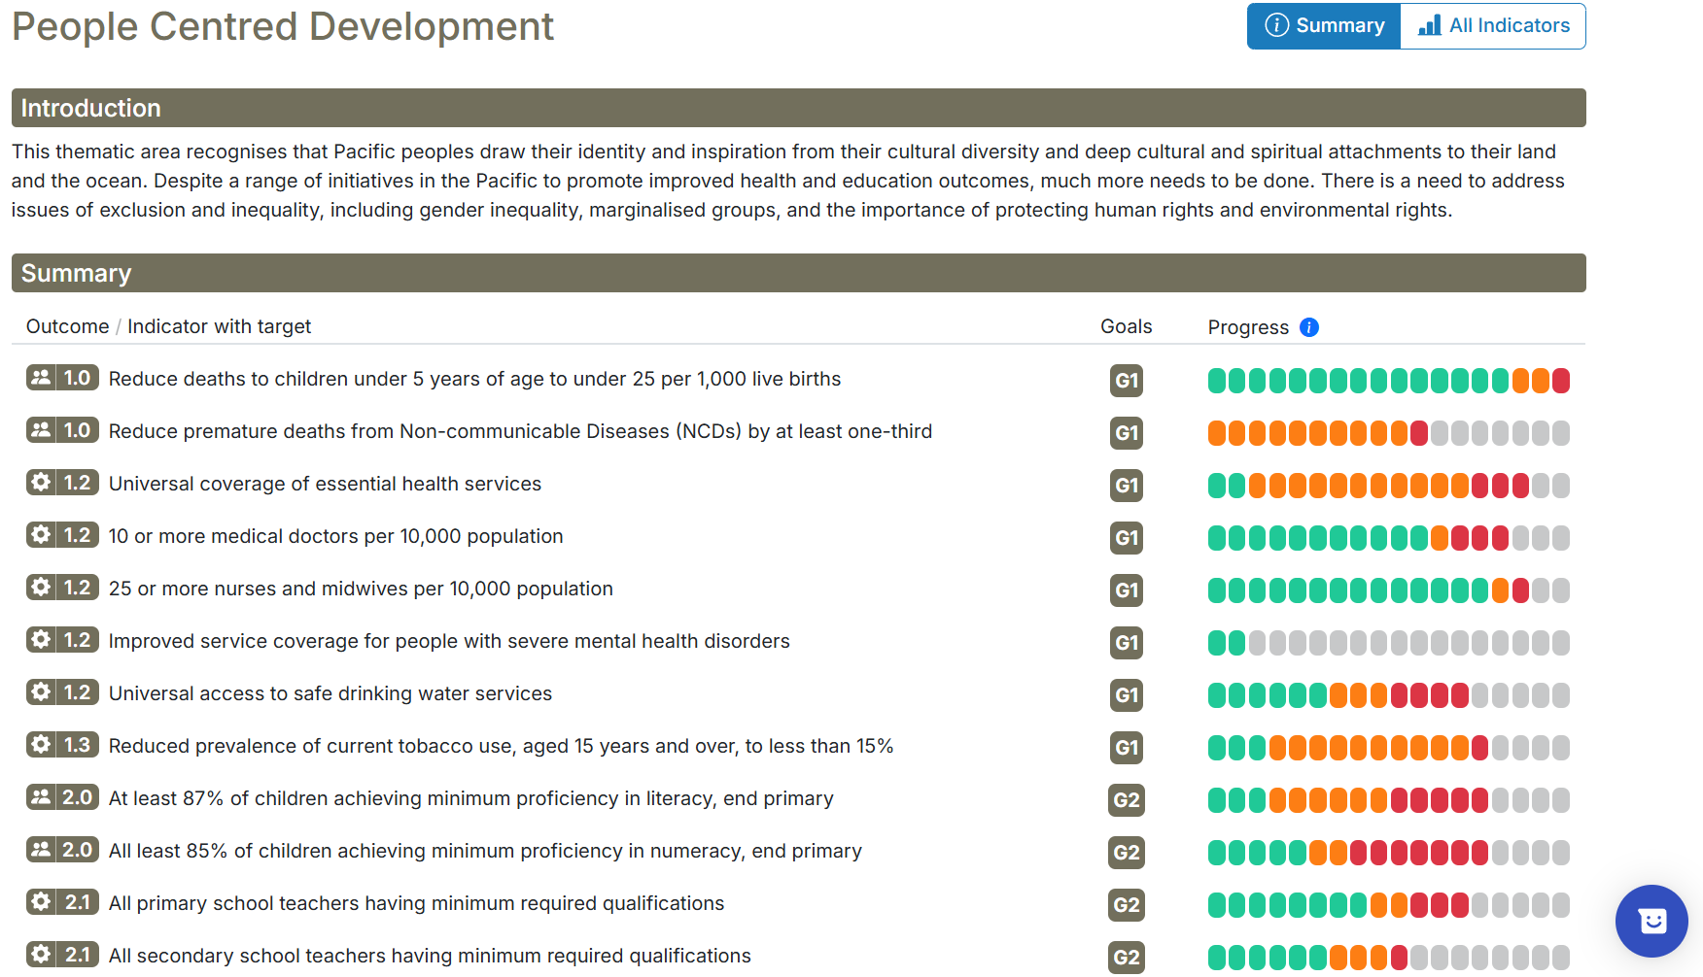Click the Summary section header bar
Screen dimensions: 1703x977
(798, 273)
